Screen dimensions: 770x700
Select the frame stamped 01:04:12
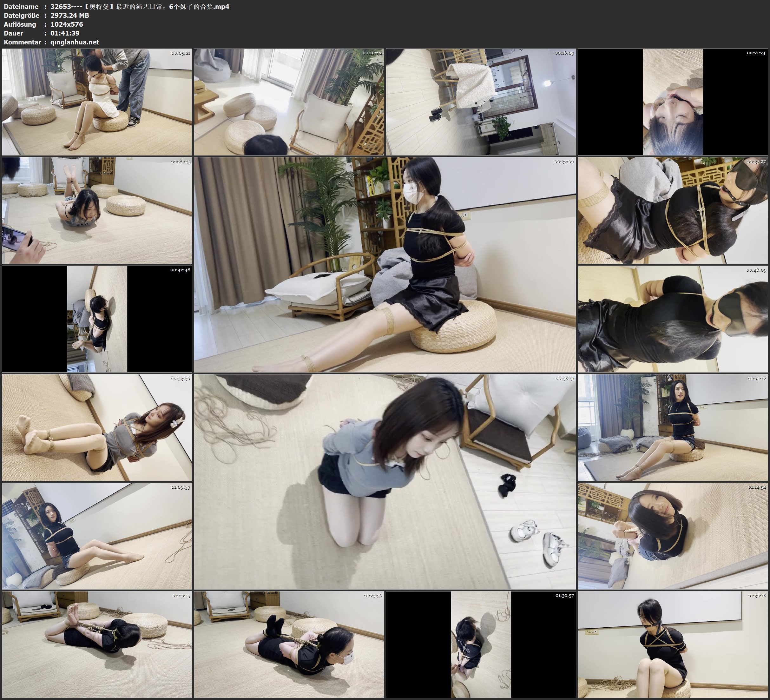673,427
